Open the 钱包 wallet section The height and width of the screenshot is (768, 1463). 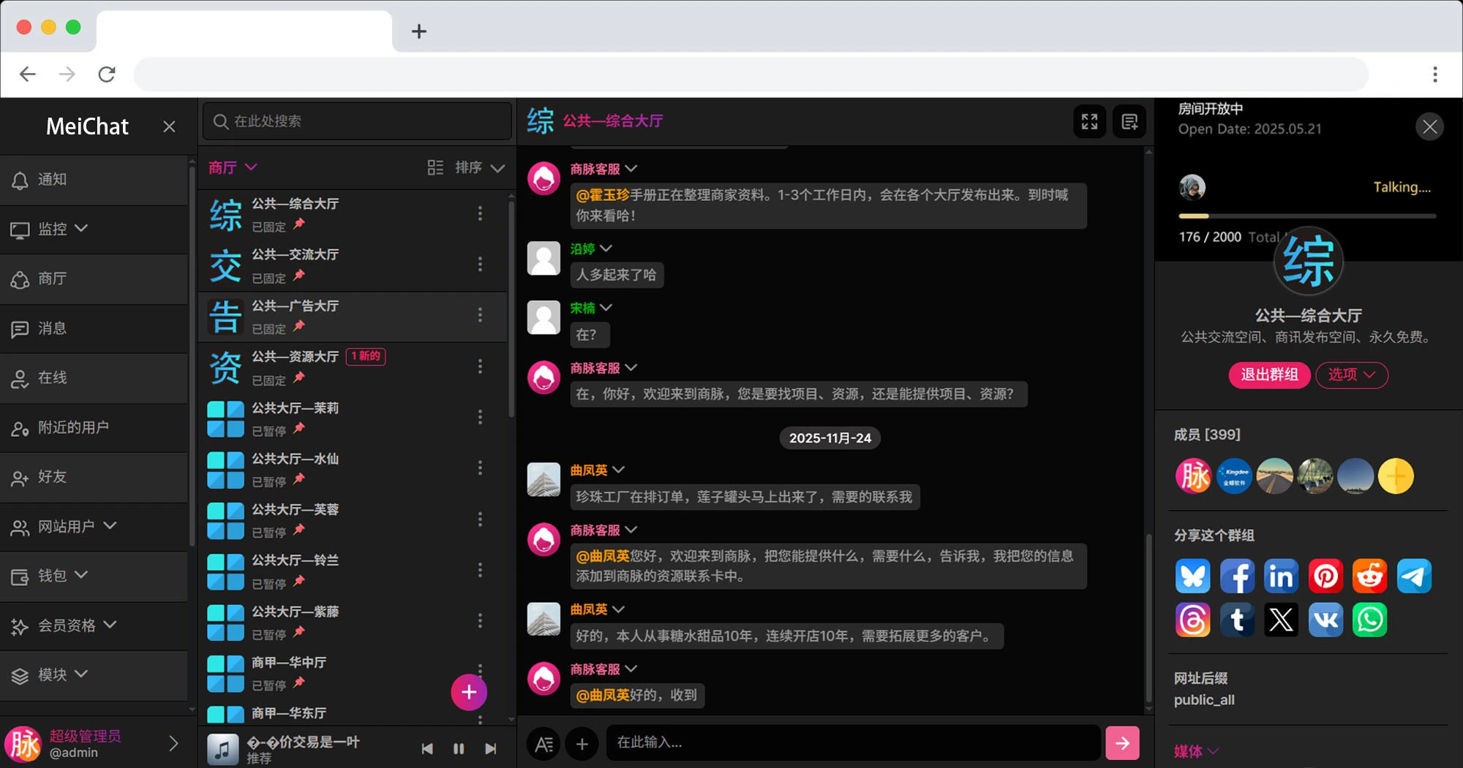[x=62, y=576]
